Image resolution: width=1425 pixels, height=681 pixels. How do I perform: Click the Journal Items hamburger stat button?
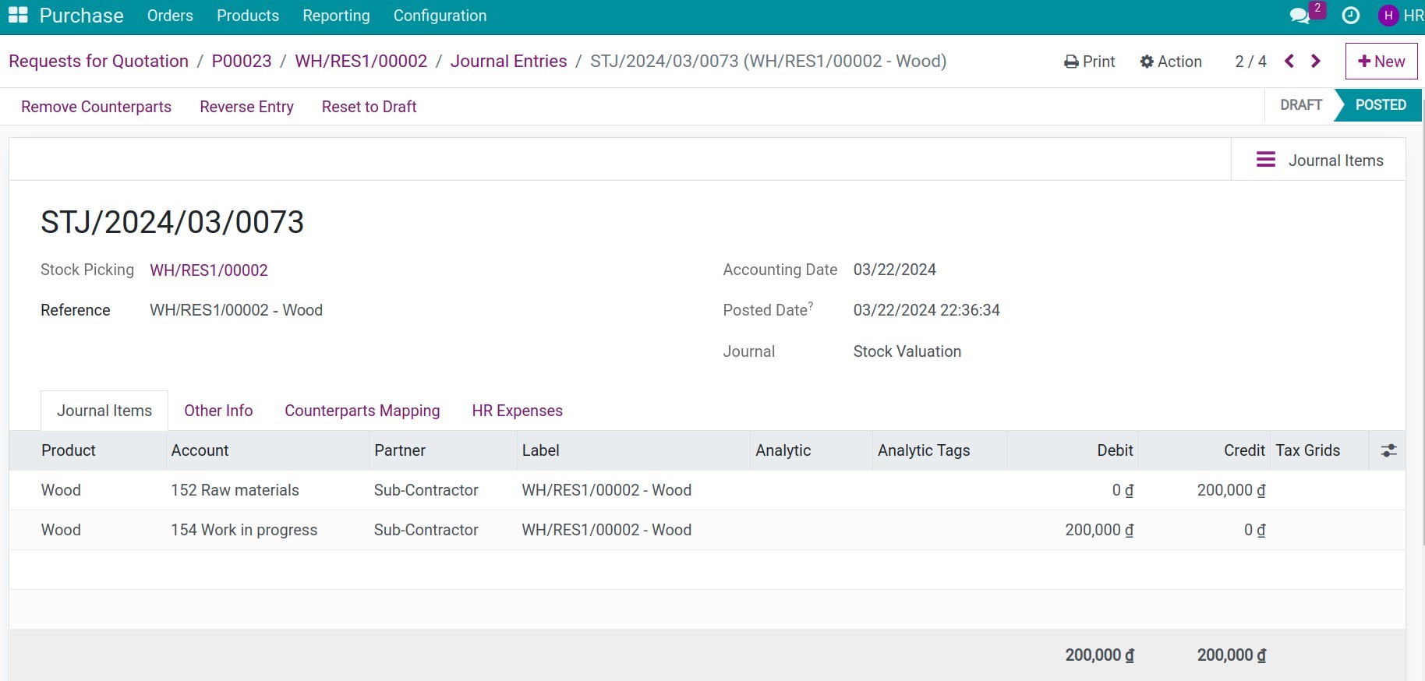coord(1319,160)
